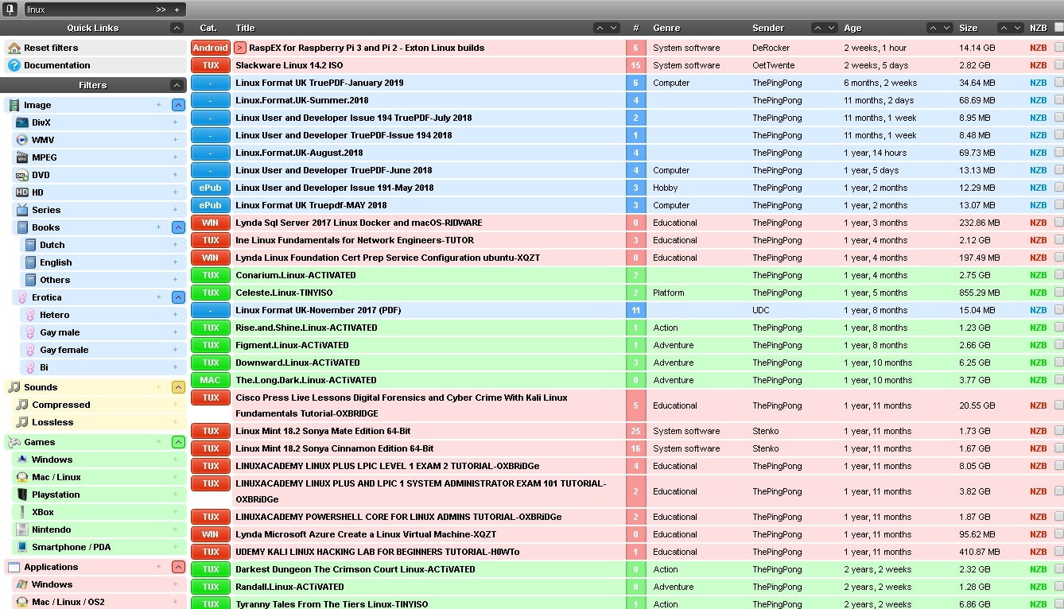Click the DVD disc icon

click(22, 175)
